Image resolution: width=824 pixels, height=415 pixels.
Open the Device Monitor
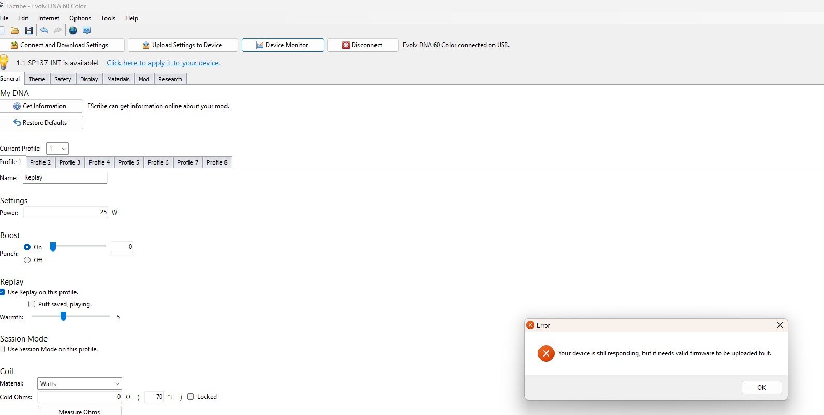283,45
